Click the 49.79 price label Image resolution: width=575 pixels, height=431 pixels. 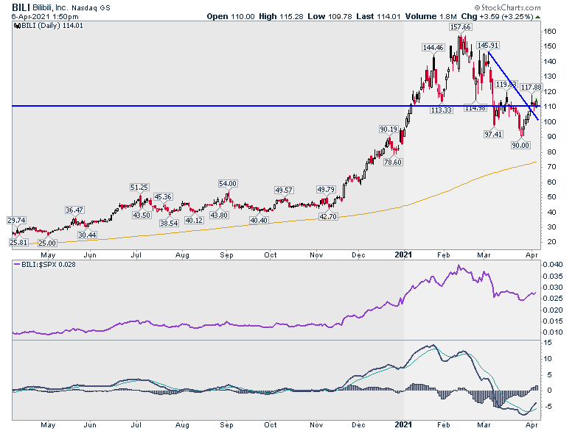click(x=326, y=190)
